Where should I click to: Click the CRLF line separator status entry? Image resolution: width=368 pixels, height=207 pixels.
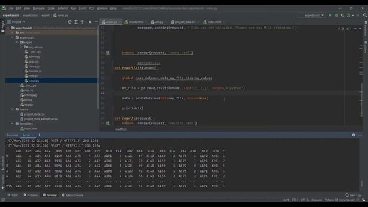[x=295, y=200]
